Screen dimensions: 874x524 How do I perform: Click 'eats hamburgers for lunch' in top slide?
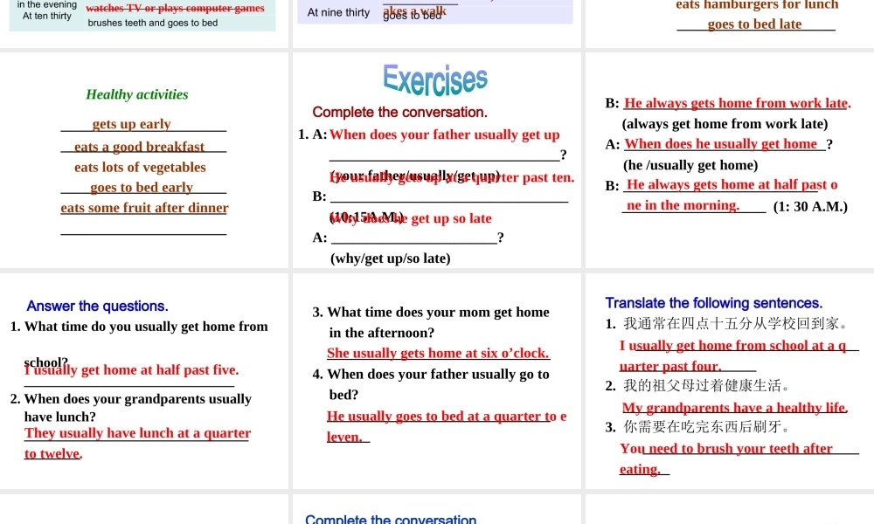(757, 5)
